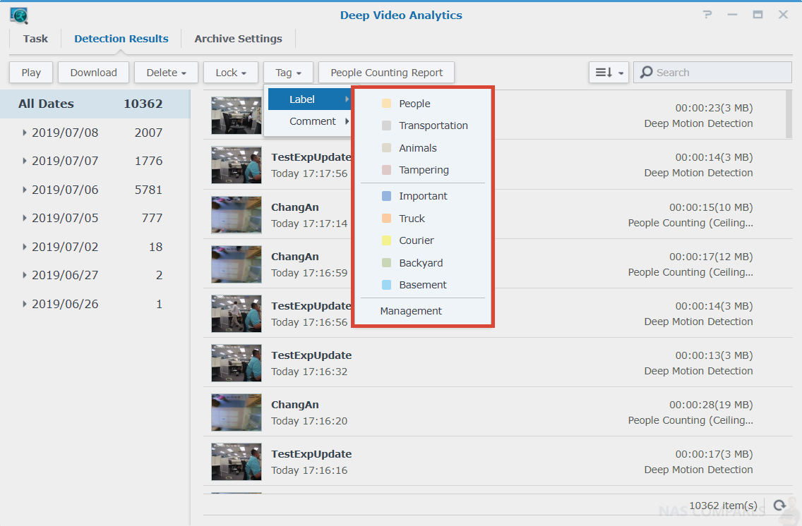
Task: Expand the 2019/07/08 date group
Action: tap(25, 133)
